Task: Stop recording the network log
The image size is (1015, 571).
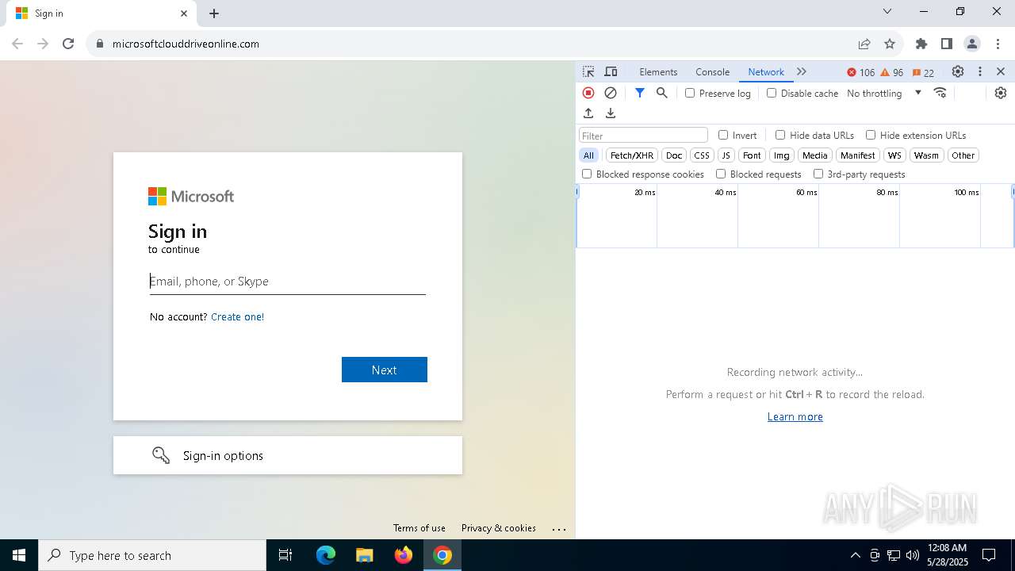Action: (588, 93)
